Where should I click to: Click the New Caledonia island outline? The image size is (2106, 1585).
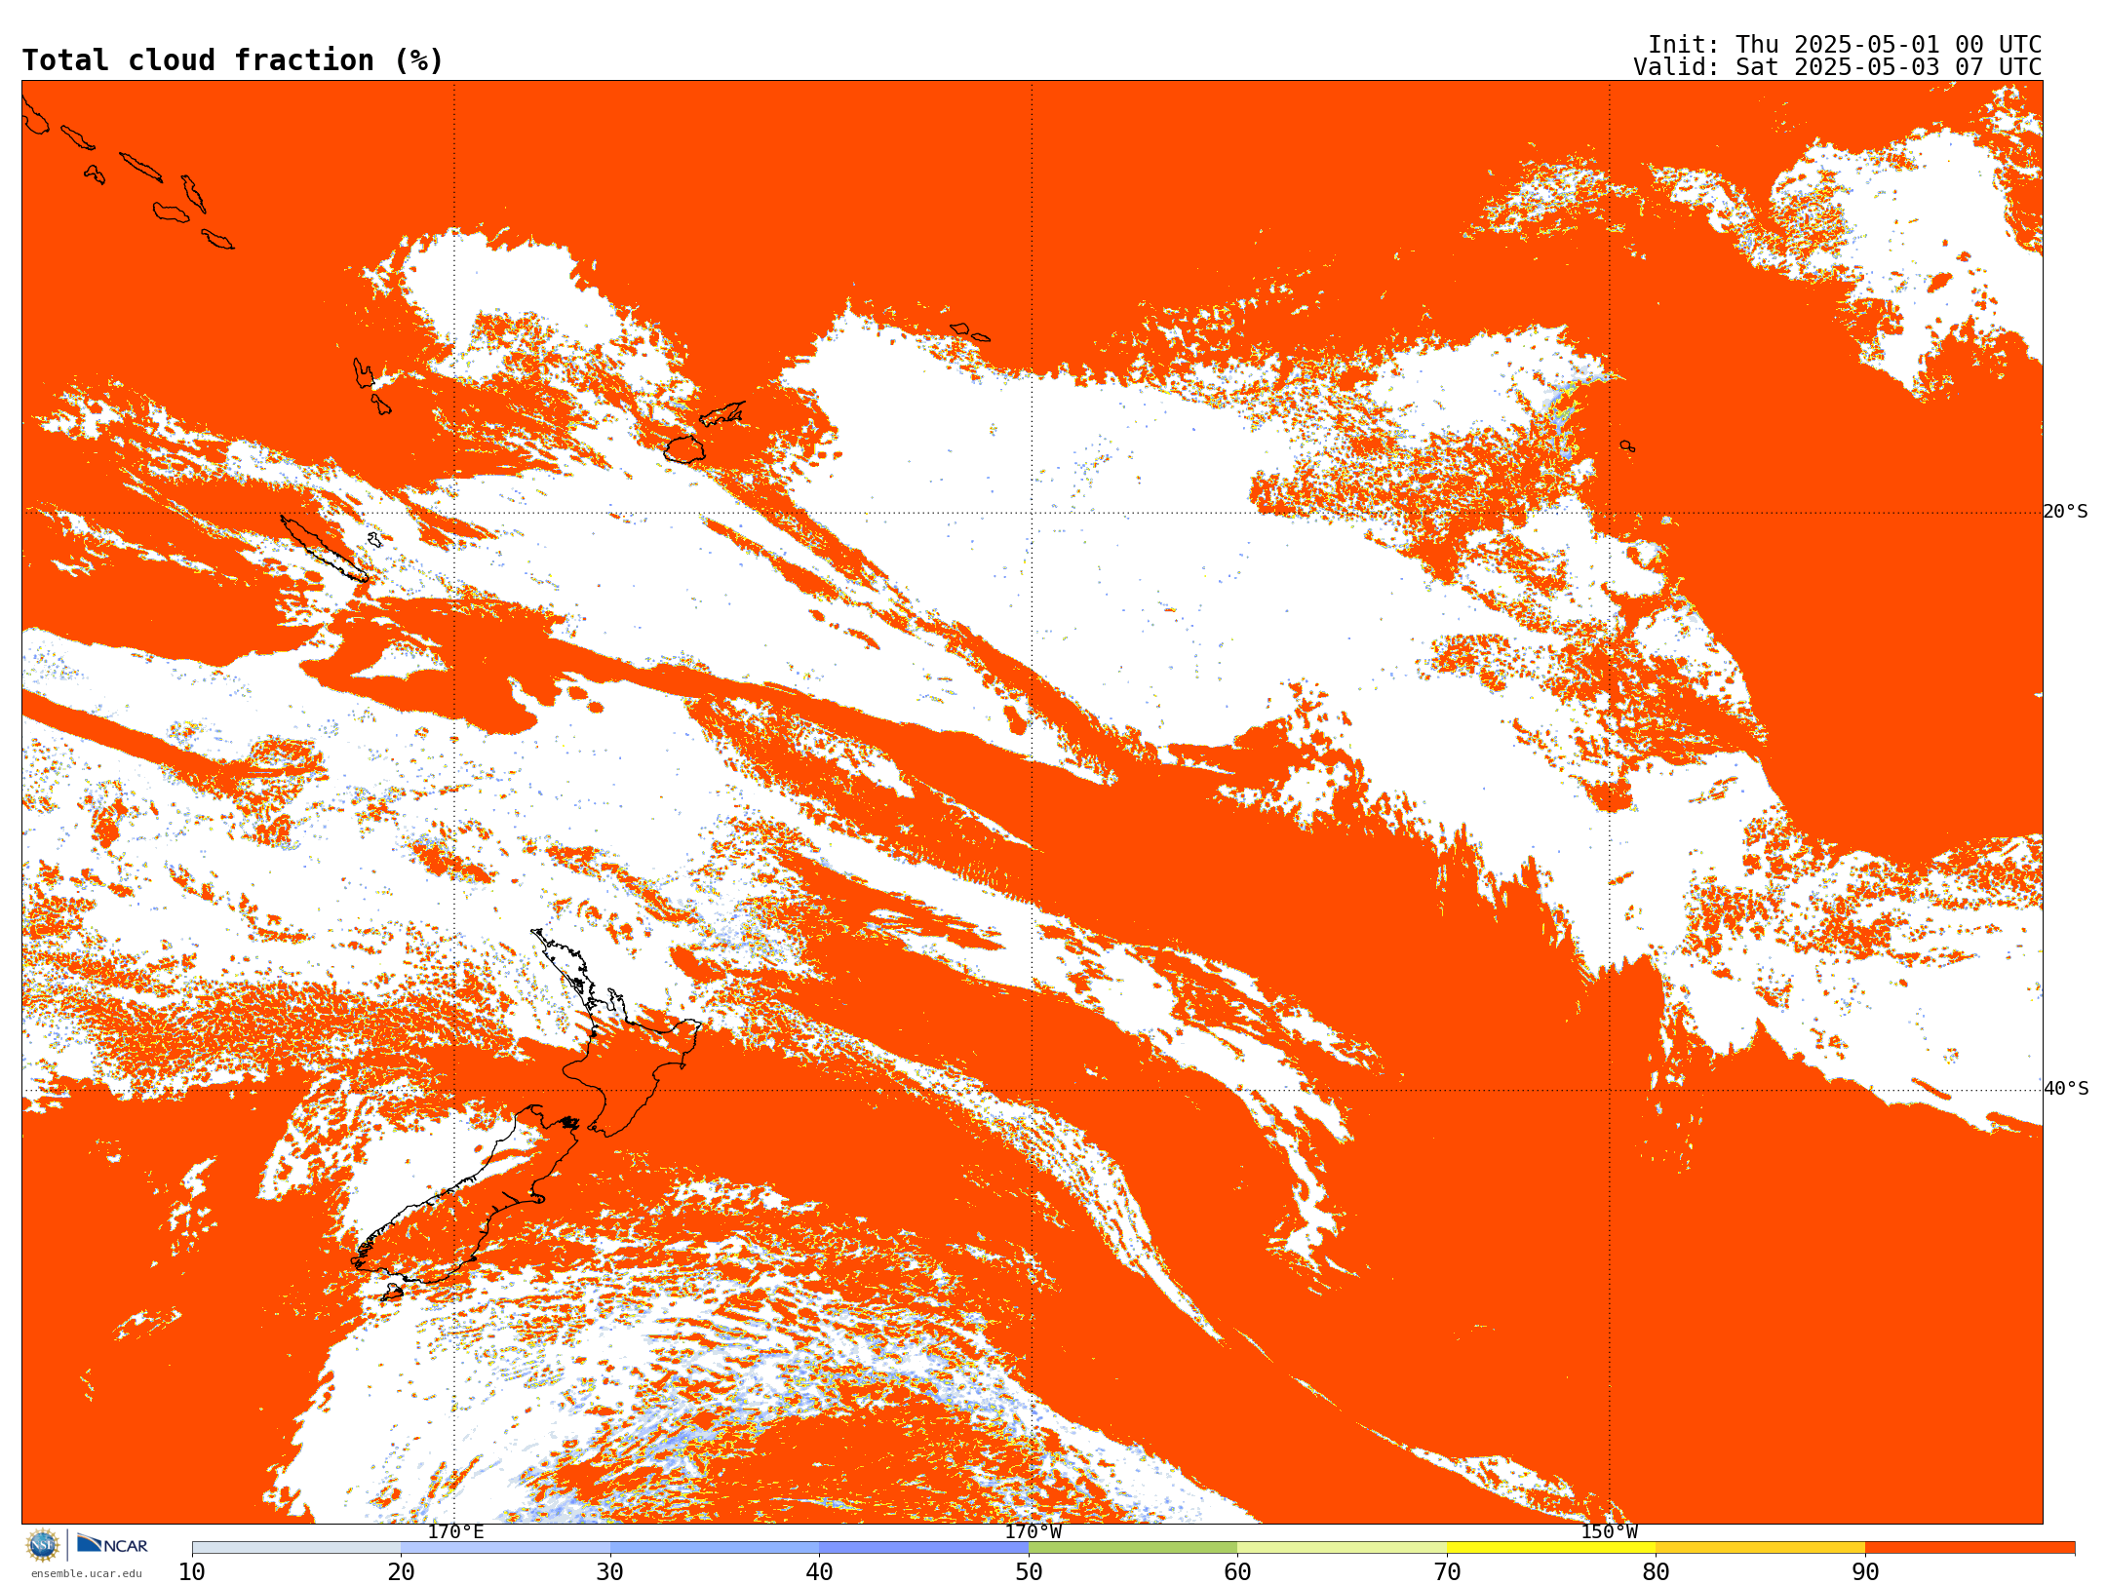(x=324, y=549)
